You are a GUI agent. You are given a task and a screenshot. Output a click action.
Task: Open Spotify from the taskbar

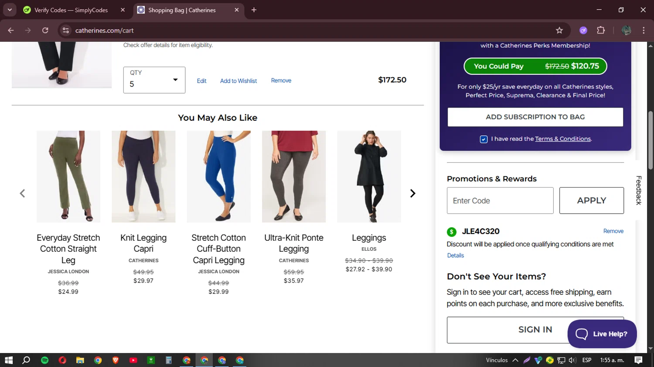44,360
